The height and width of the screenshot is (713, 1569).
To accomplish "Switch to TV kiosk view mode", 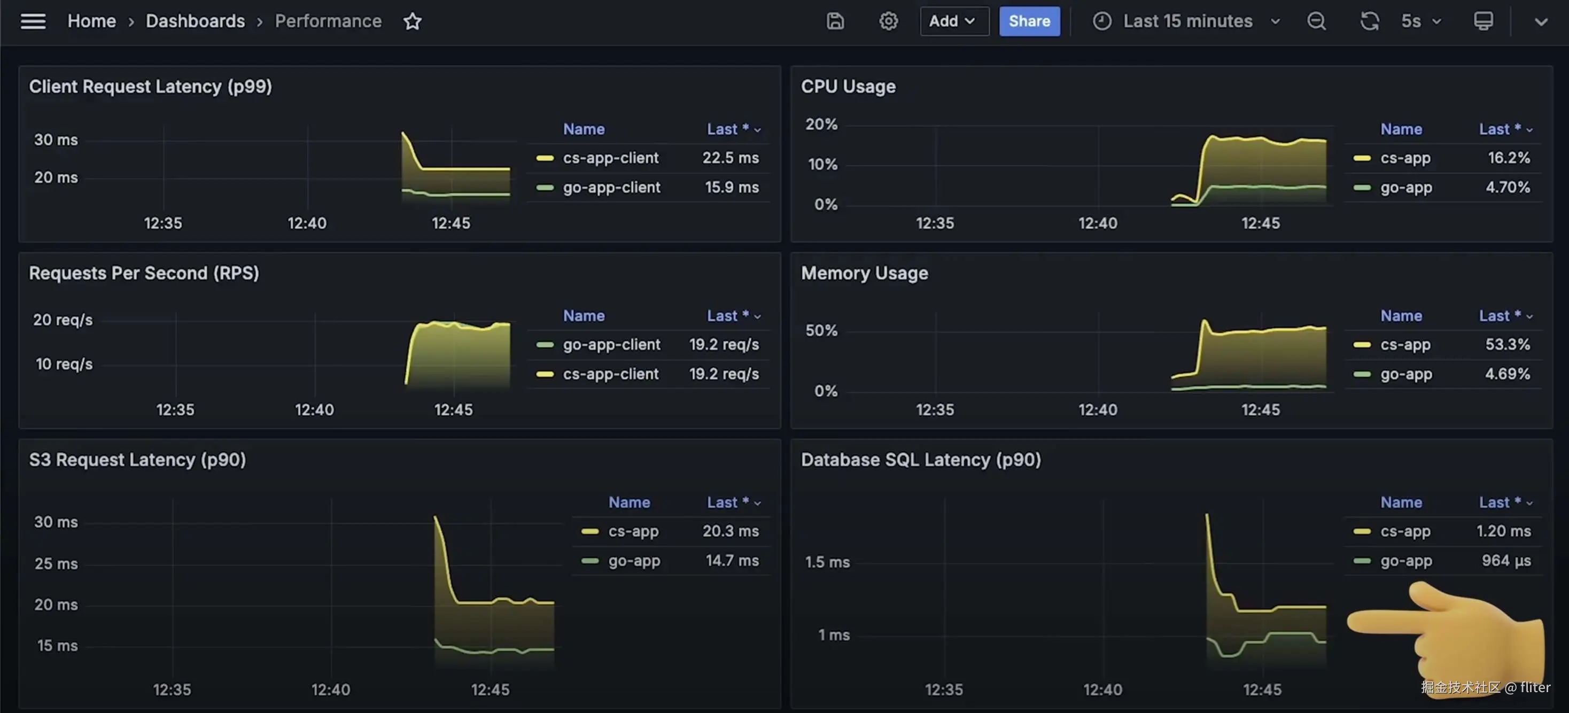I will tap(1483, 21).
